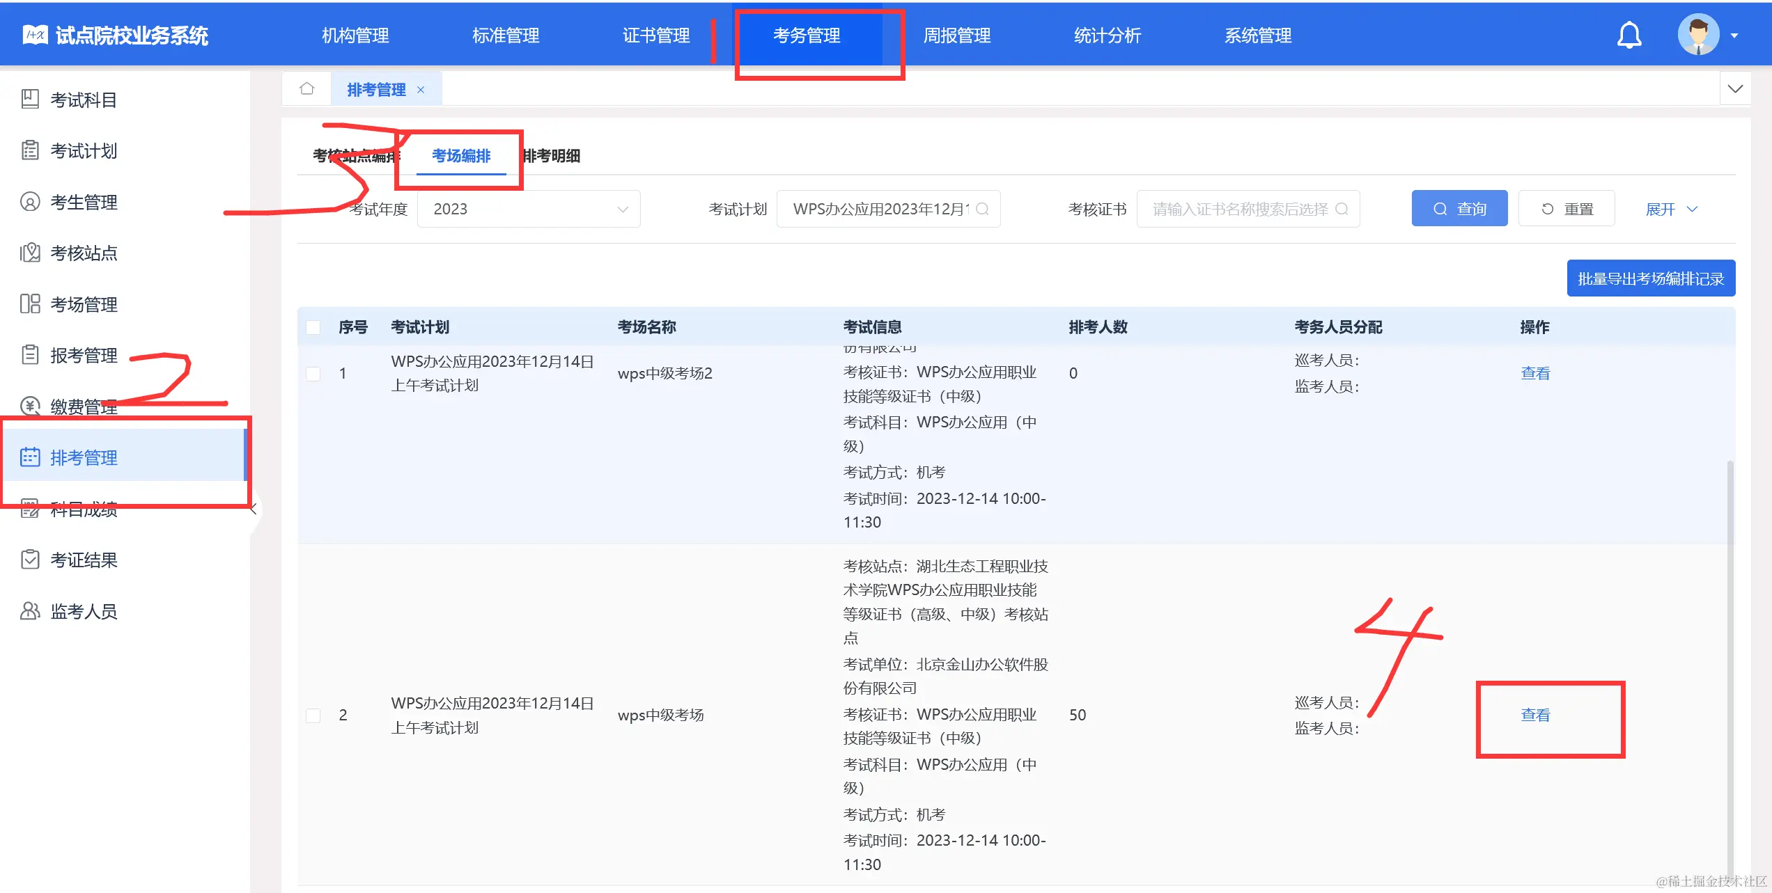
Task: Switch to the 排考明细 tab
Action: tap(552, 157)
